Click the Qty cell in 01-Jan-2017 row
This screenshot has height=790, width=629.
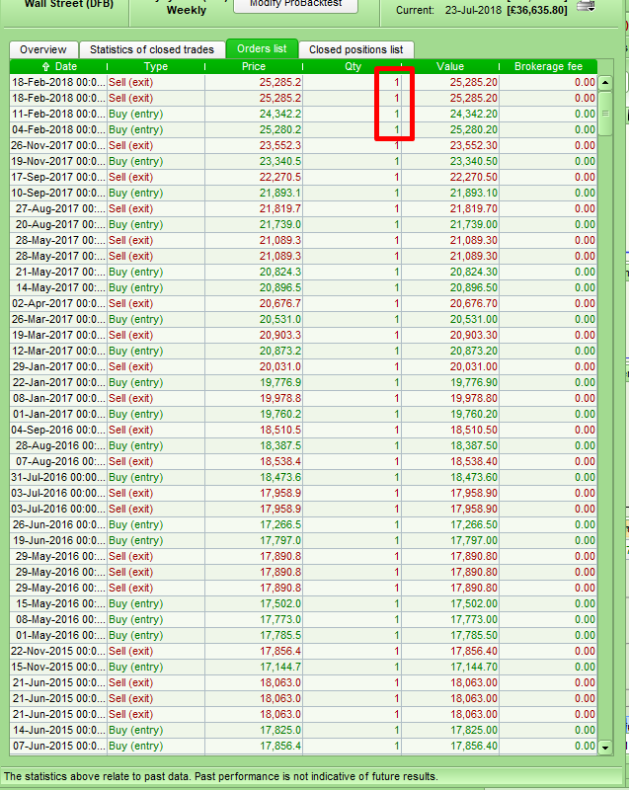353,414
